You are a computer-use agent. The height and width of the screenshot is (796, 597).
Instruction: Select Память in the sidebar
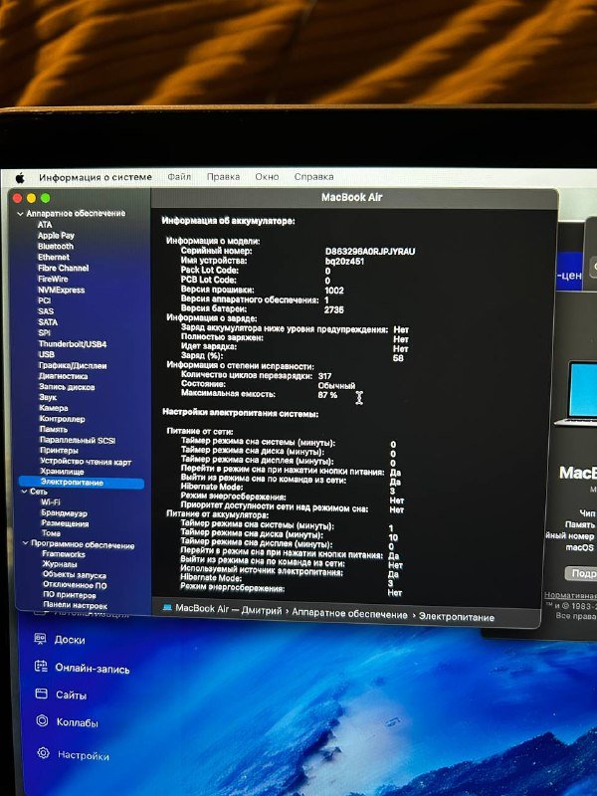pyautogui.click(x=54, y=430)
